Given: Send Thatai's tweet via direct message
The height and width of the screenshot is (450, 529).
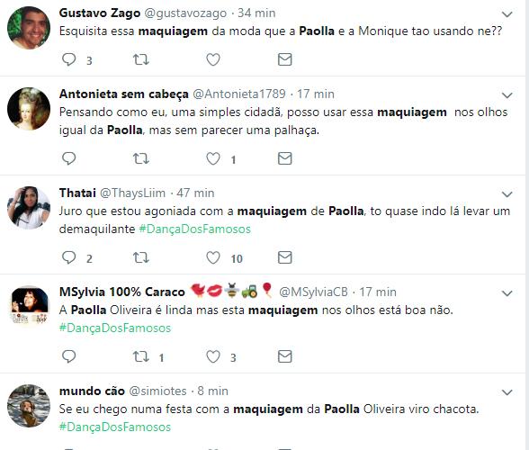Looking at the screenshot, I should point(284,257).
